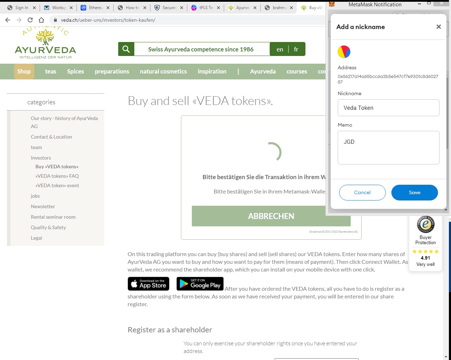Viewport: 451px width, 360px height.
Task: Switch site language to fr
Action: [296, 49]
